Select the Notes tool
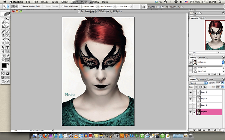Image resolution: width=225 pixels, height=140 pixels. (3, 56)
